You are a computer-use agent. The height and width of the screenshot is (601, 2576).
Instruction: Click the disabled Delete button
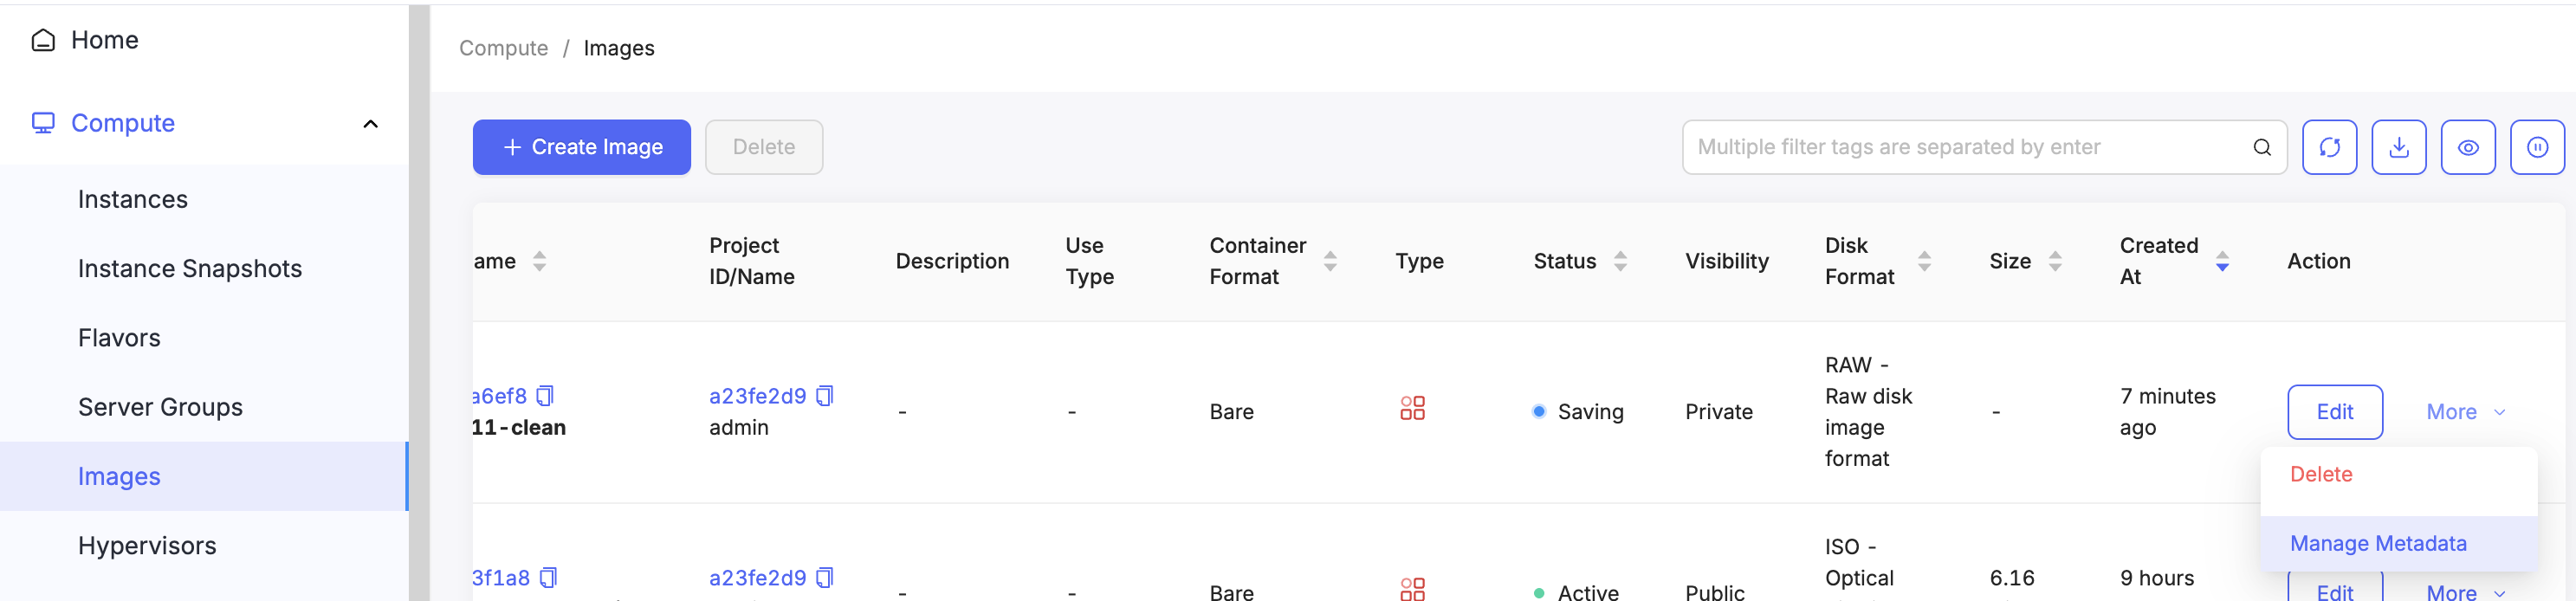click(764, 147)
